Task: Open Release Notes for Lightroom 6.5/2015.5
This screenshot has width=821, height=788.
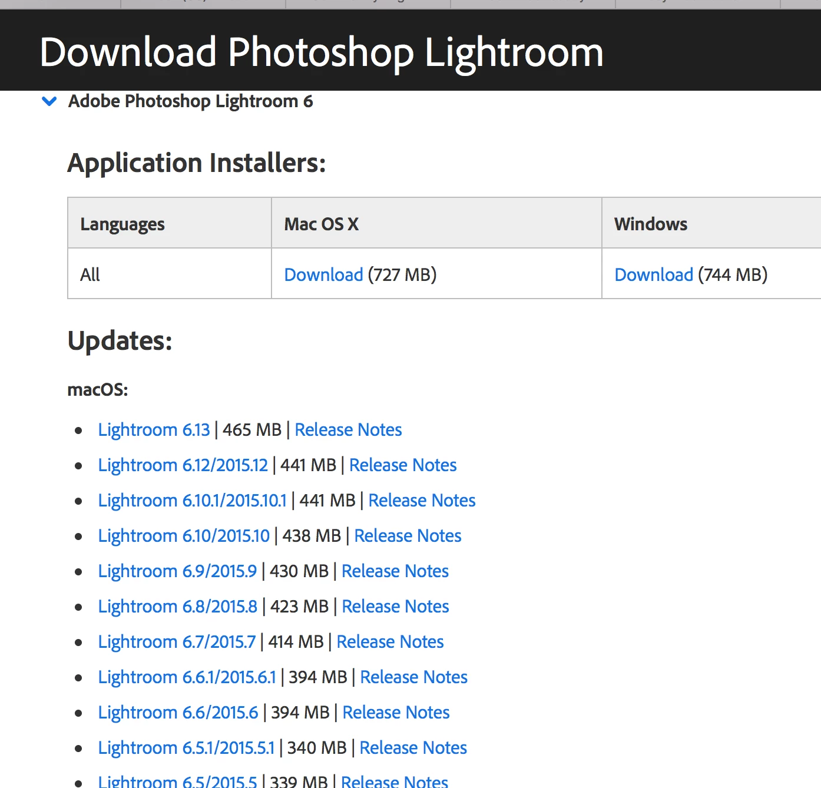Action: click(x=395, y=781)
